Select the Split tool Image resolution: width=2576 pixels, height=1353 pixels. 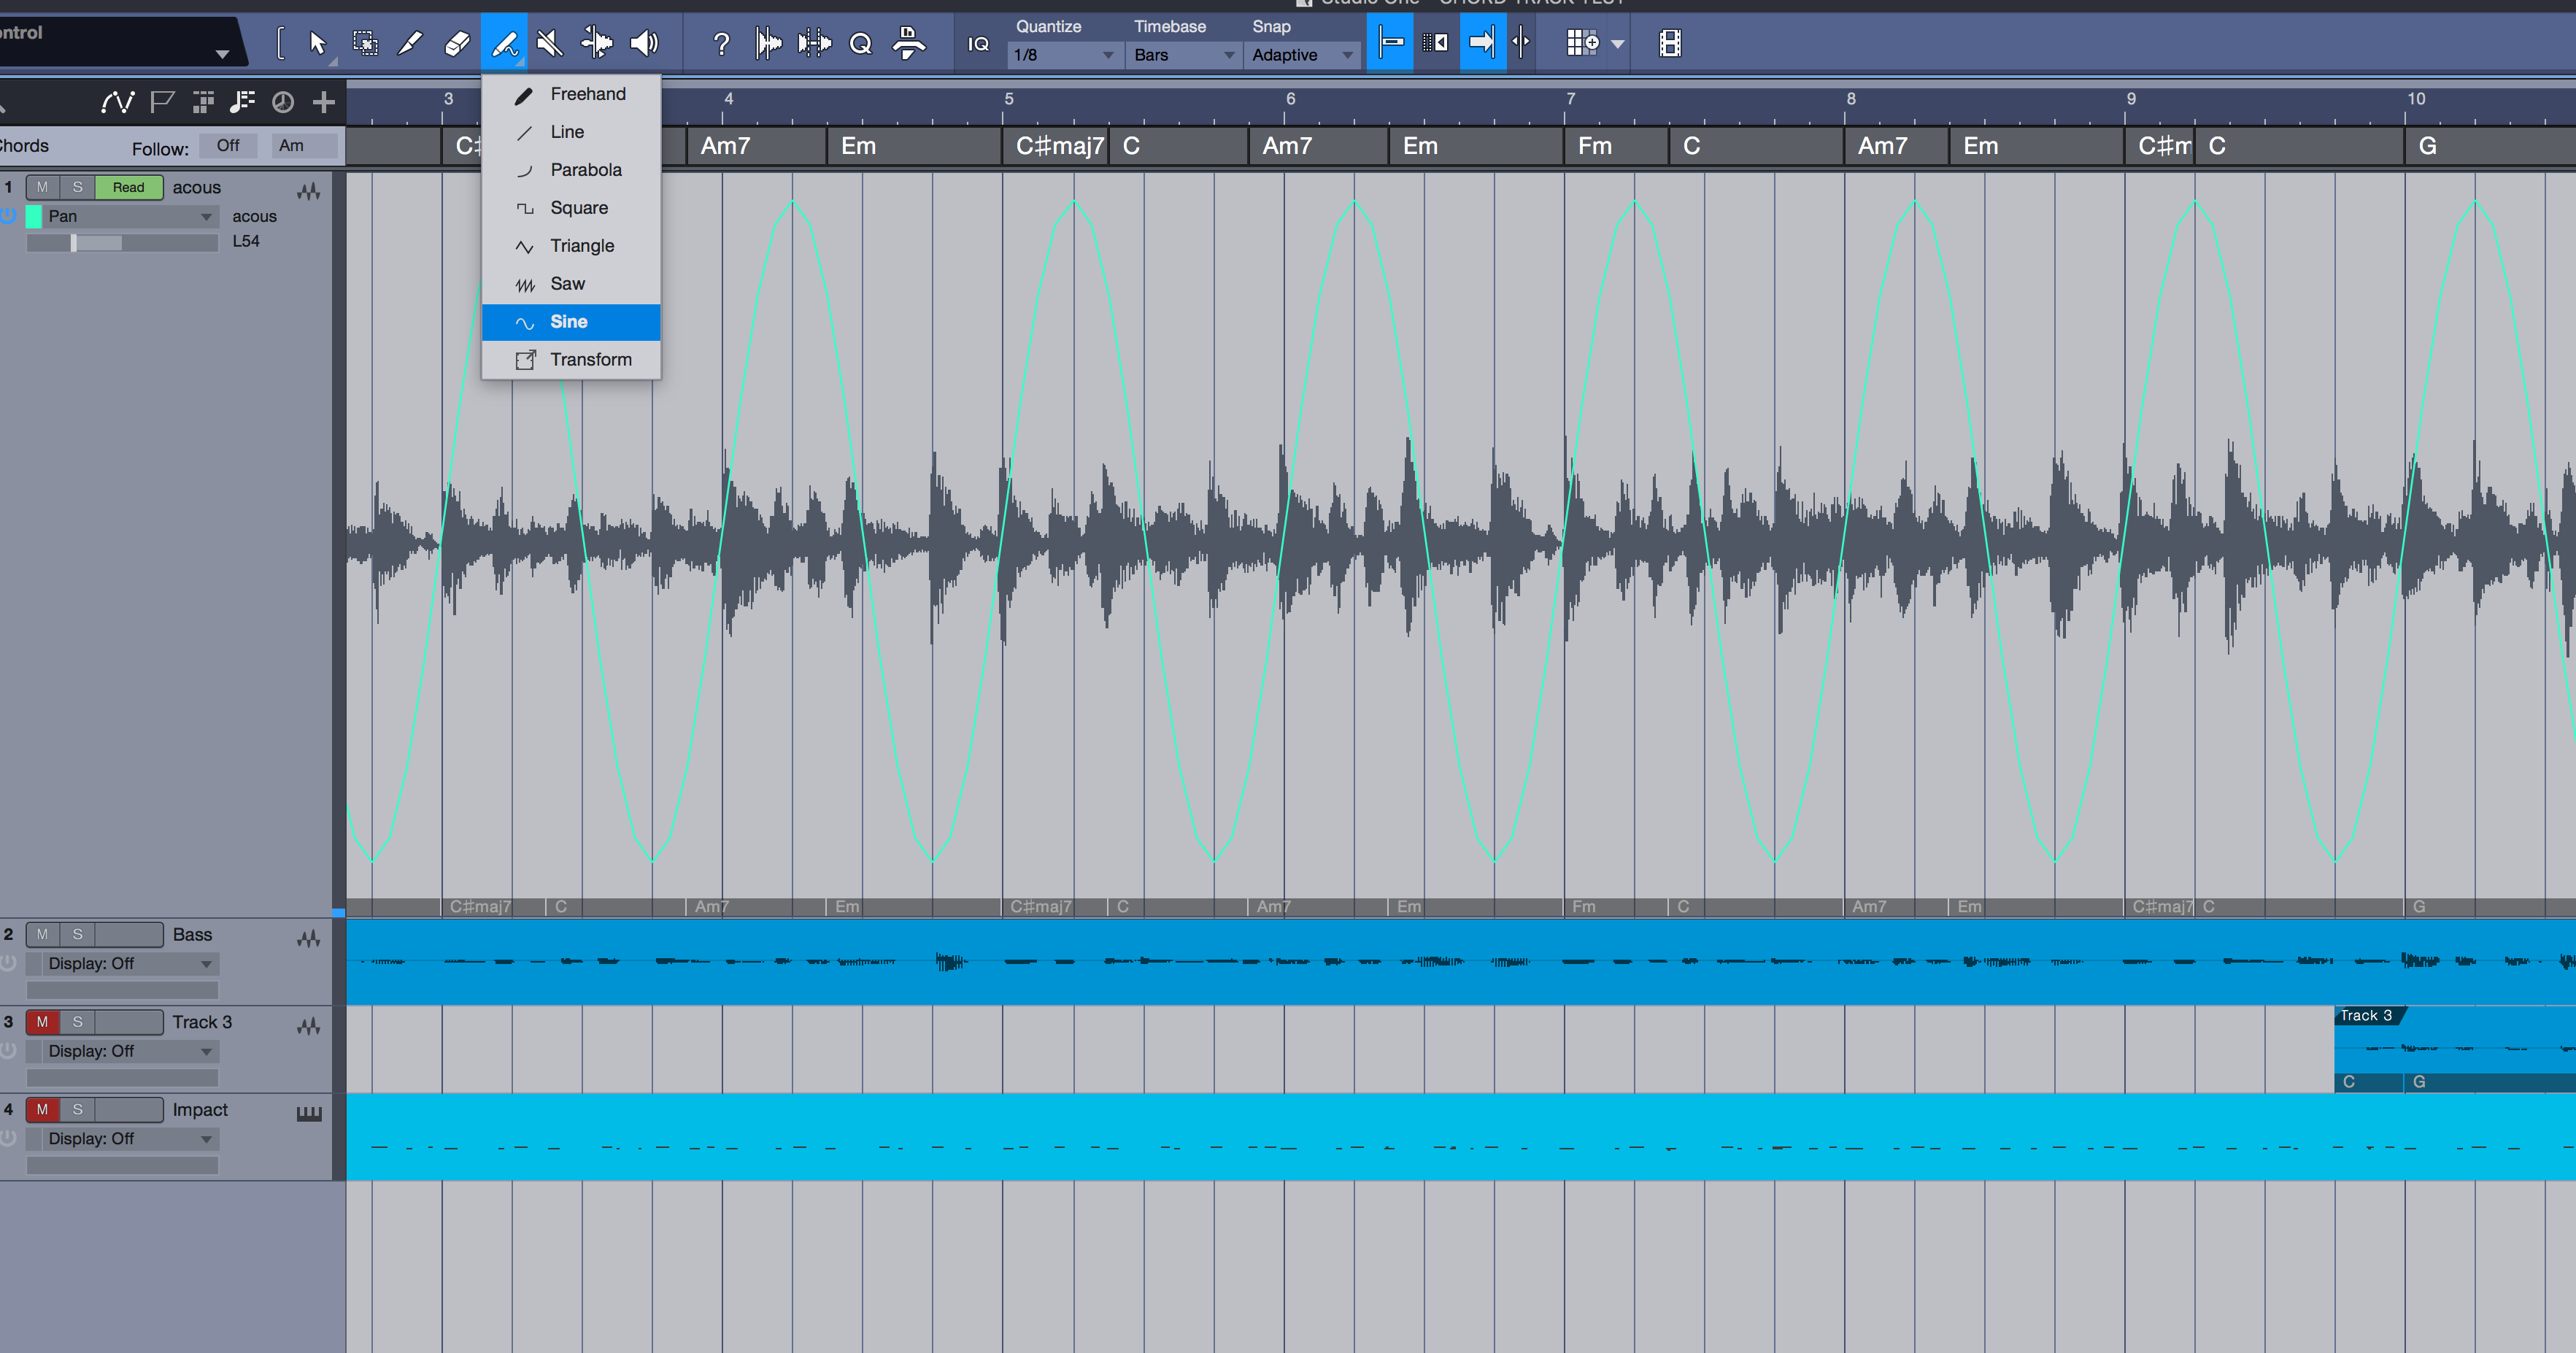(411, 43)
